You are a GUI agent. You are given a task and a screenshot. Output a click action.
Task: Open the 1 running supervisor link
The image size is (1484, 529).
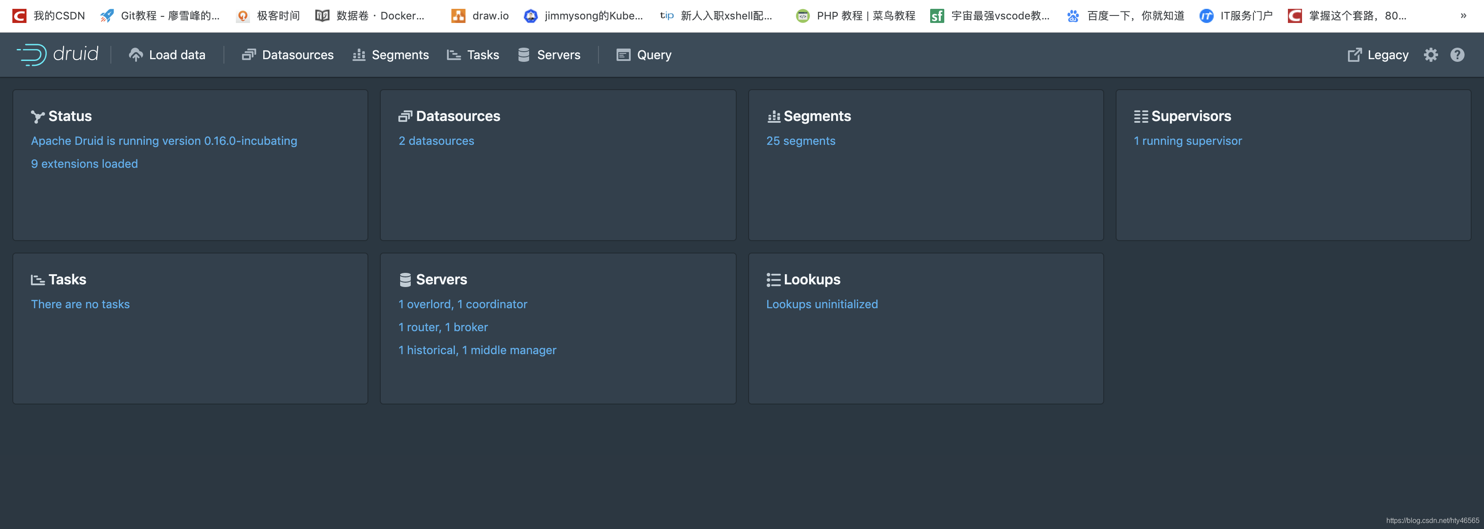pos(1187,140)
